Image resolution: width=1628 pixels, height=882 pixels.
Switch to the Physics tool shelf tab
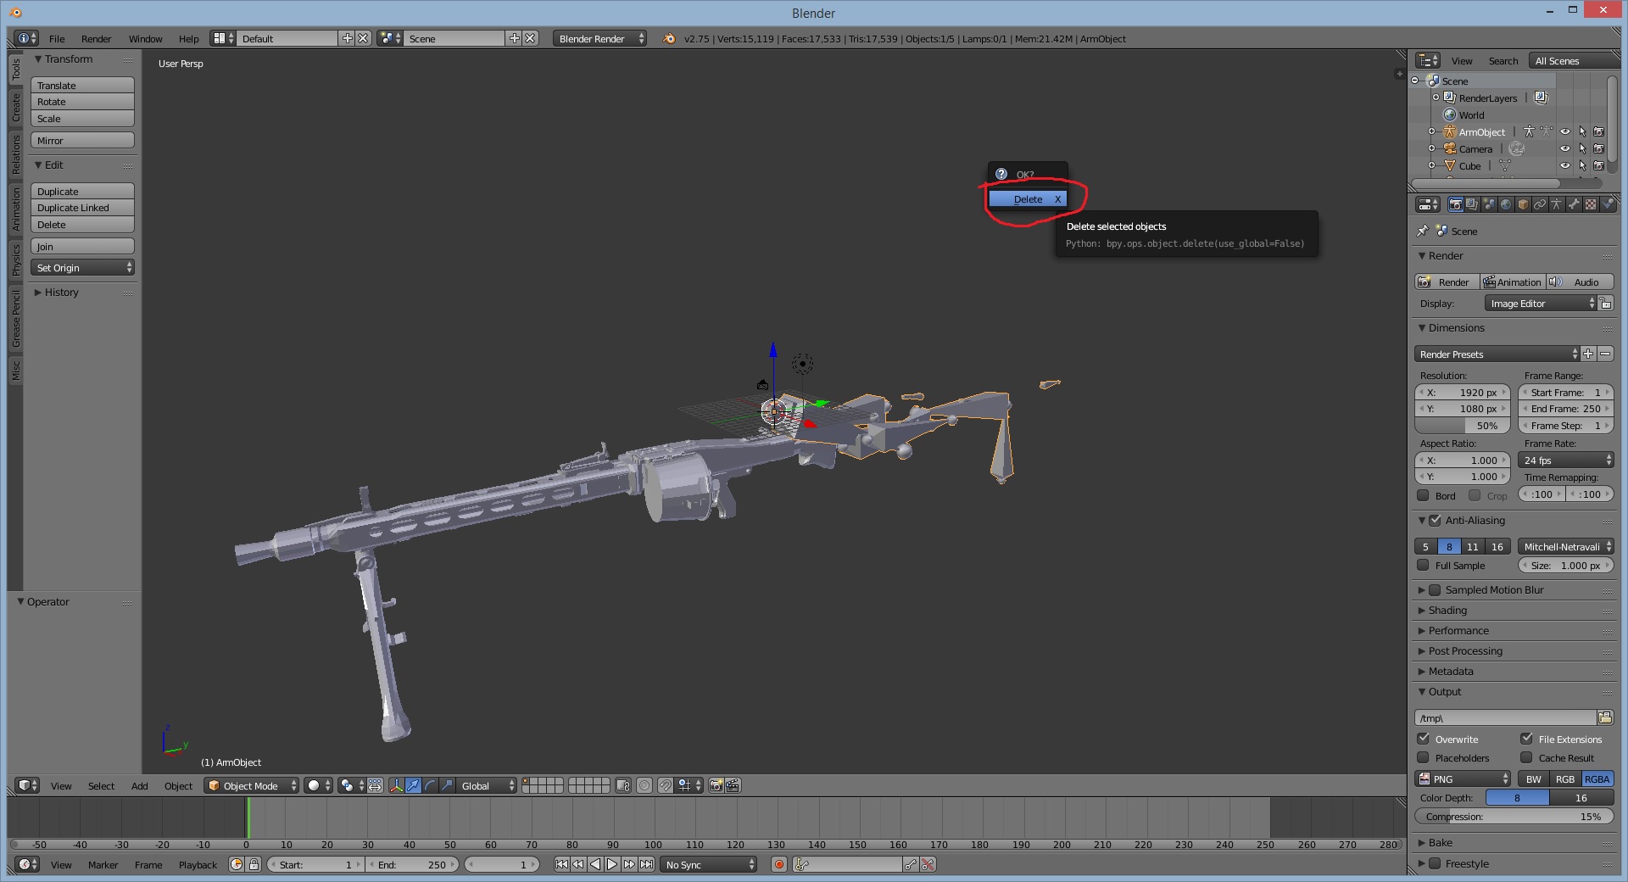pyautogui.click(x=15, y=260)
